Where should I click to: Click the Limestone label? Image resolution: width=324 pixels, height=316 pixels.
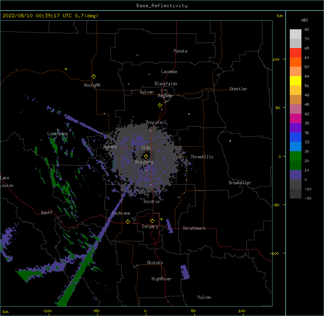[58, 134]
